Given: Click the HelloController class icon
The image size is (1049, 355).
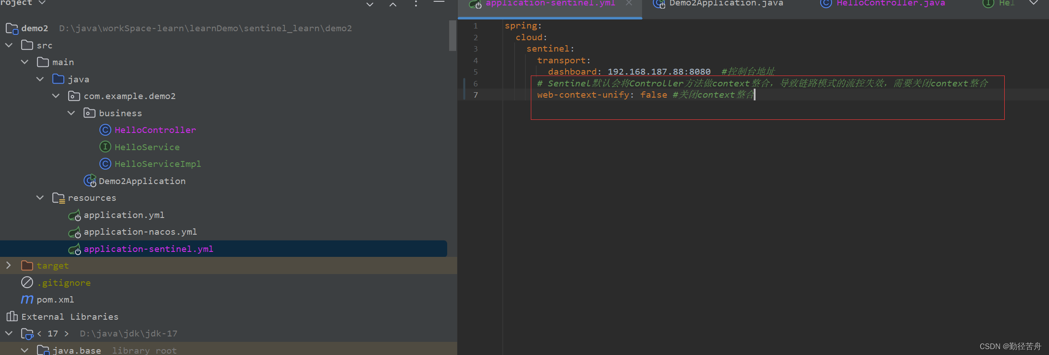Looking at the screenshot, I should (x=105, y=130).
